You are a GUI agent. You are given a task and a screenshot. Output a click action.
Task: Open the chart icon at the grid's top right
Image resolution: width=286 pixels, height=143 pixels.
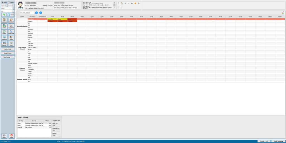283,13
